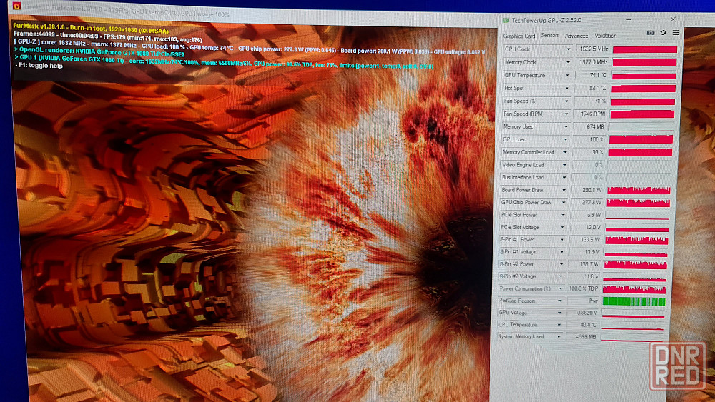Click the GPU-Z screenshot camera icon
The width and height of the screenshot is (715, 402).
pyautogui.click(x=651, y=33)
